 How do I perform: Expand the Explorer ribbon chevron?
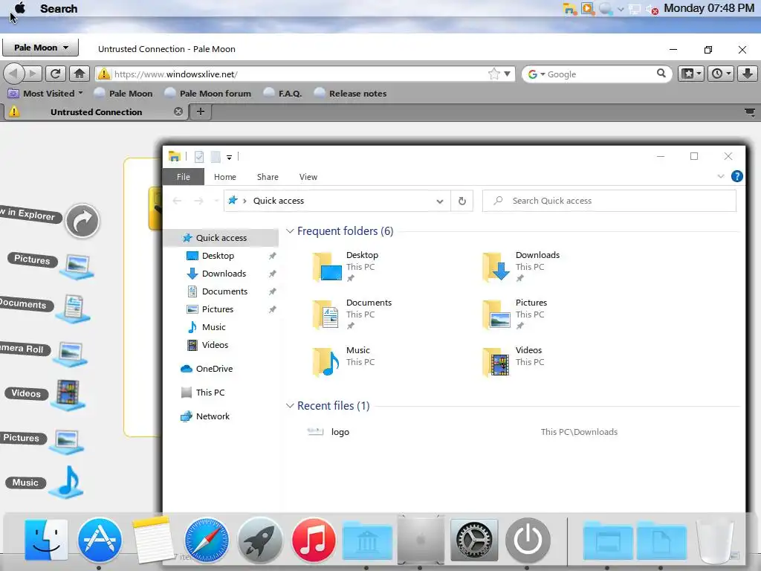point(721,176)
